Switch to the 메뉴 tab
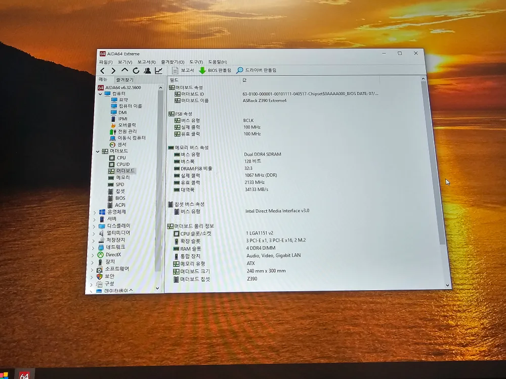Screen dimensions: 506x379 [x=103, y=79]
